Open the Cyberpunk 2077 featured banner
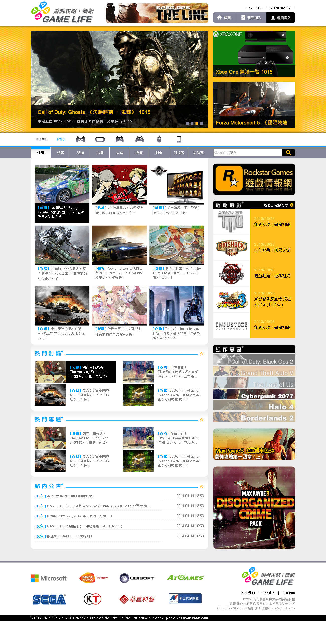The image size is (326, 621). pyautogui.click(x=254, y=394)
